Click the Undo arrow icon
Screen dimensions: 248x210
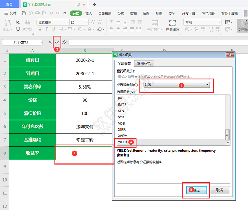click(51, 13)
